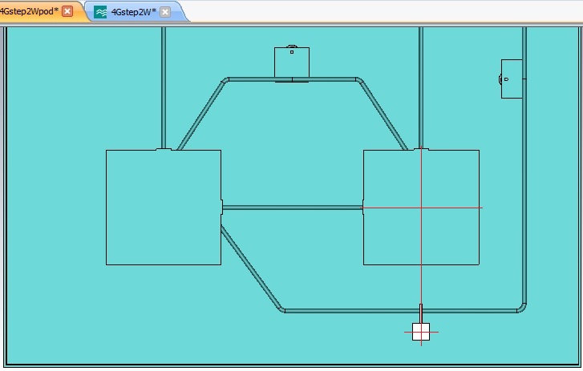Close the 4Gstep2Wpod* tab

click(x=67, y=11)
